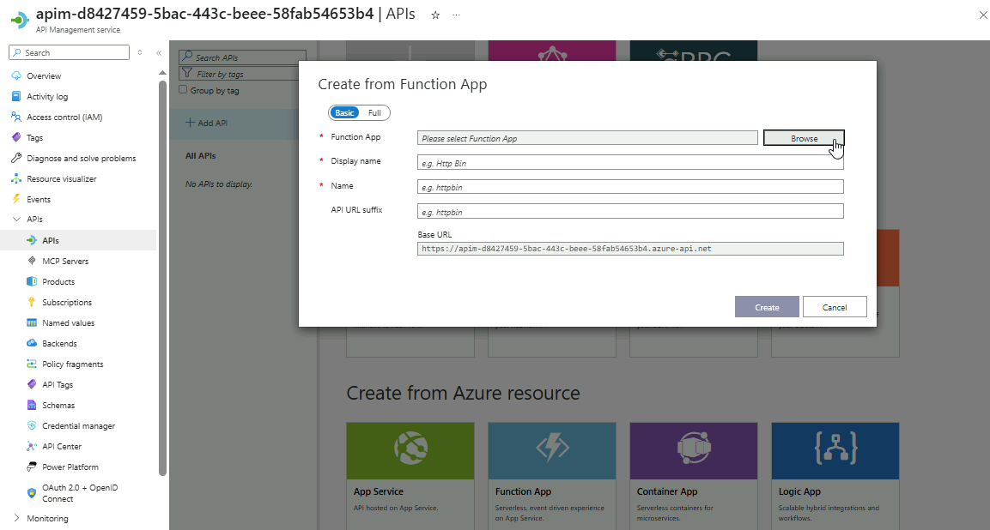The width and height of the screenshot is (990, 530).
Task: Collapse the APIs section in sidebar
Action: click(x=16, y=220)
